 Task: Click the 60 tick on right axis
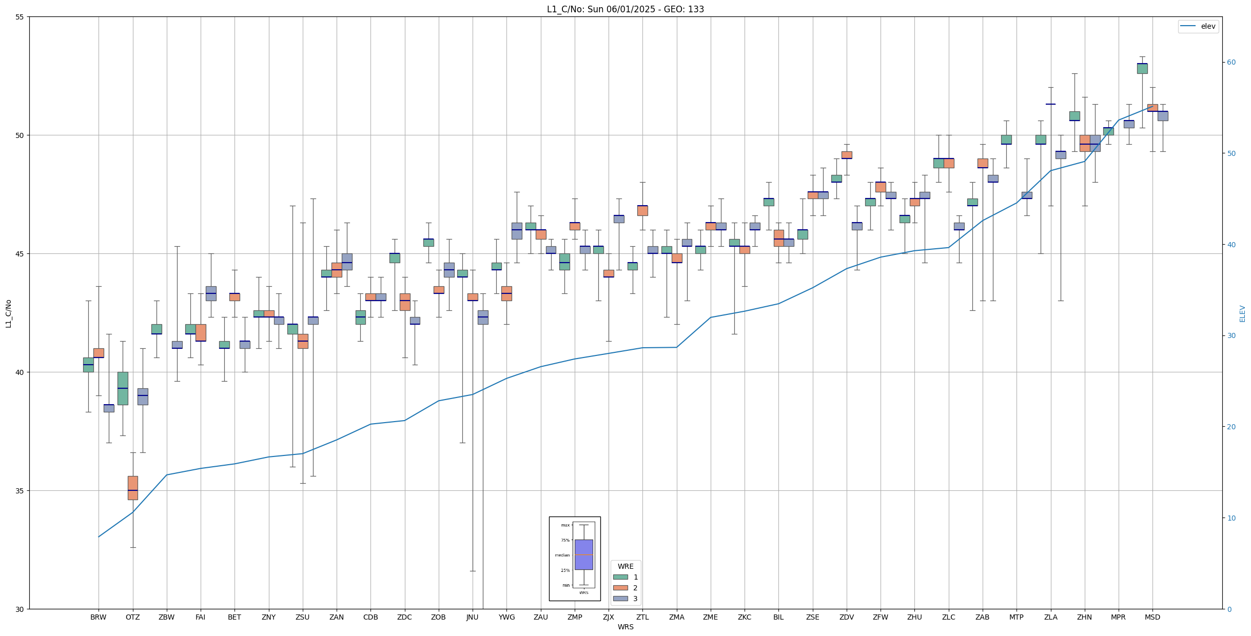[x=1231, y=63]
